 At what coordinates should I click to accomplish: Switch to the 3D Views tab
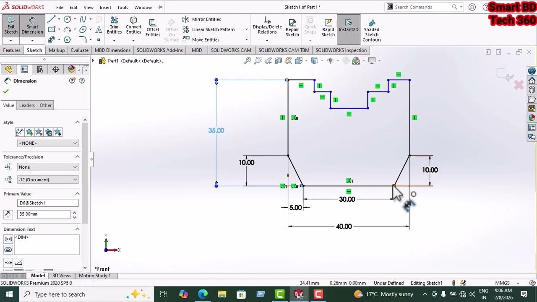pos(62,276)
